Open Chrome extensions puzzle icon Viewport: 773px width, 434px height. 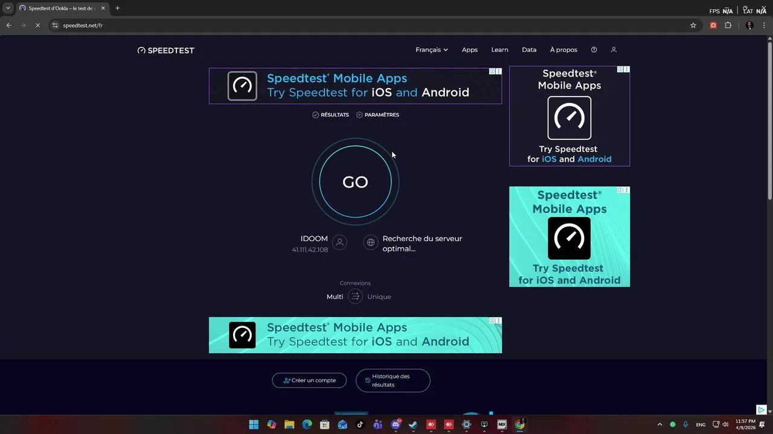[x=728, y=25]
